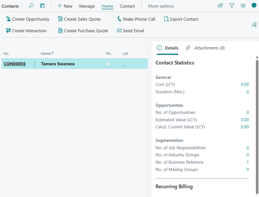Open the search magnifier icon
This screenshot has width=259, height=197.
coord(31,6)
